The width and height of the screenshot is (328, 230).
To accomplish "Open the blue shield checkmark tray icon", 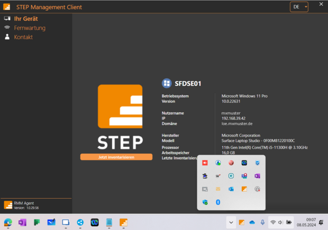I will 257,163.
